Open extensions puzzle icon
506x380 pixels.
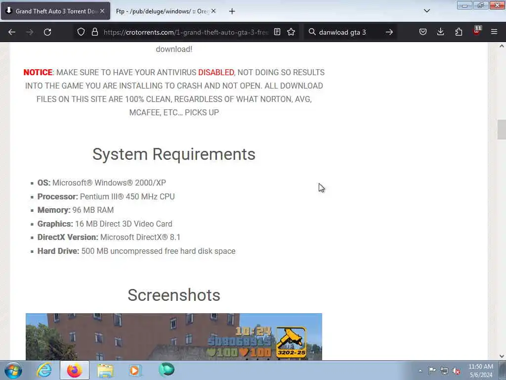coord(459,32)
